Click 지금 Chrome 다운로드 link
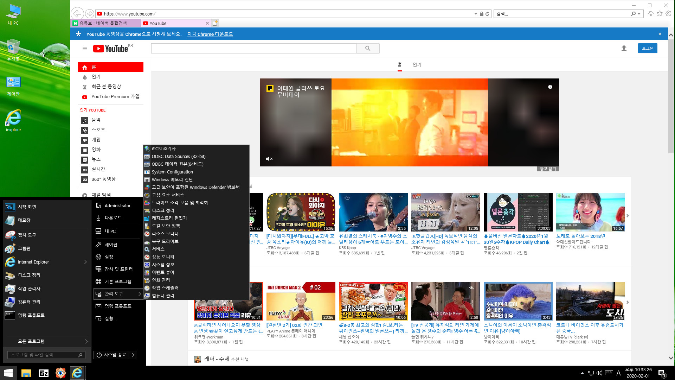 pyautogui.click(x=210, y=34)
